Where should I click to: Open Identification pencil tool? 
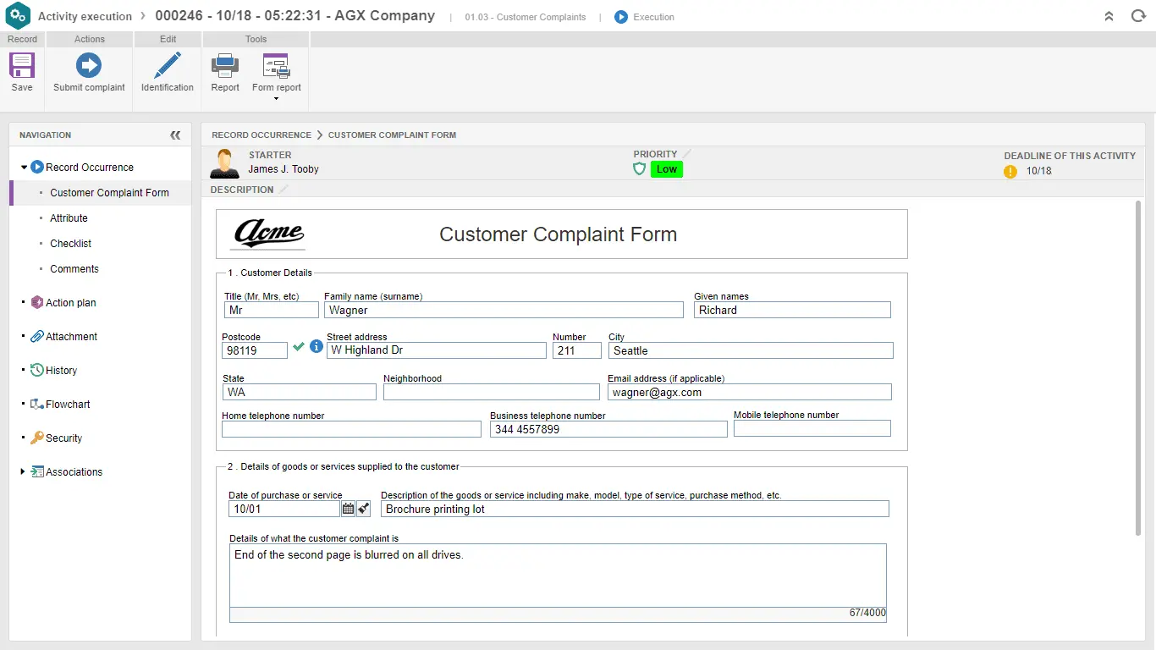pyautogui.click(x=168, y=66)
